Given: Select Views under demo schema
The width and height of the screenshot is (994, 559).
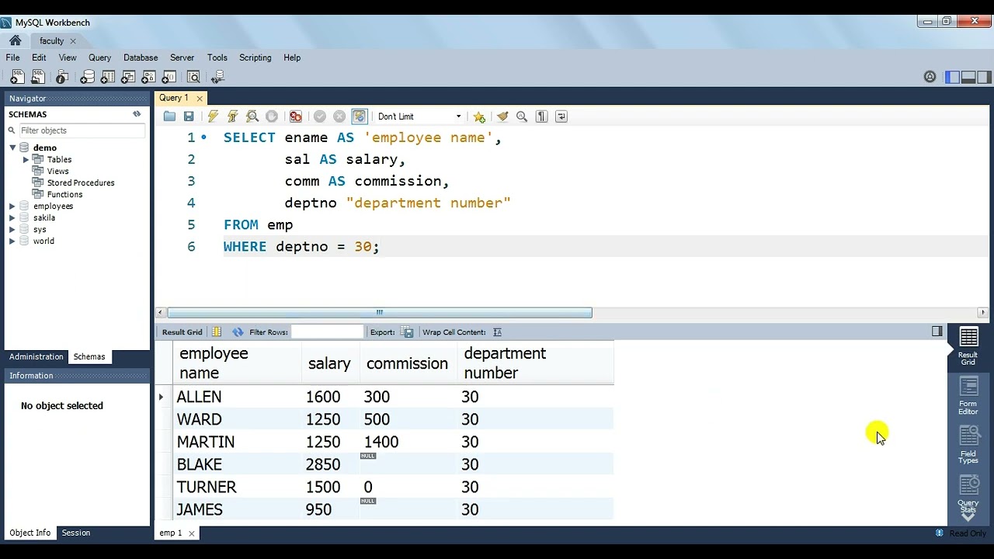Looking at the screenshot, I should pos(57,171).
